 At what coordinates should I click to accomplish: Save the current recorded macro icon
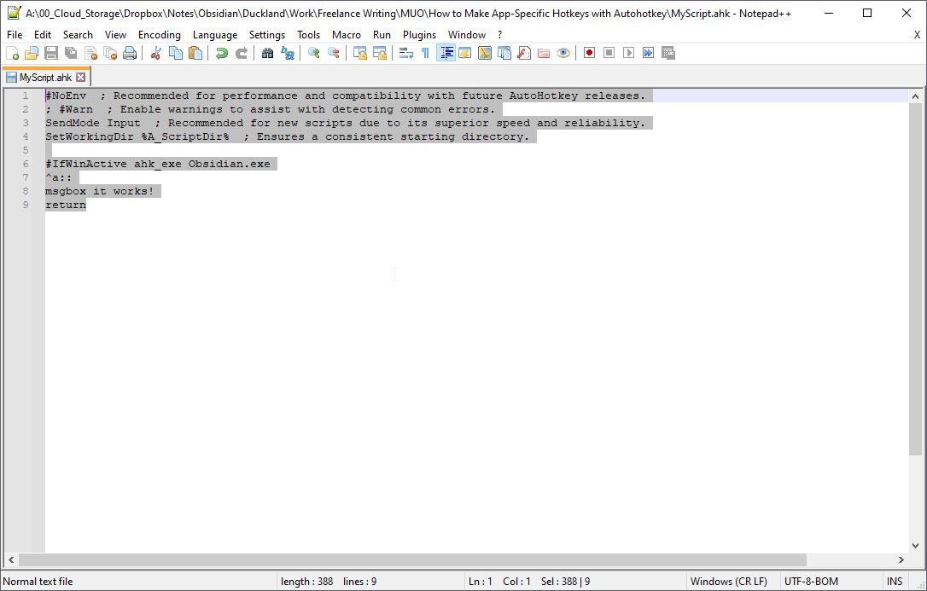[668, 53]
